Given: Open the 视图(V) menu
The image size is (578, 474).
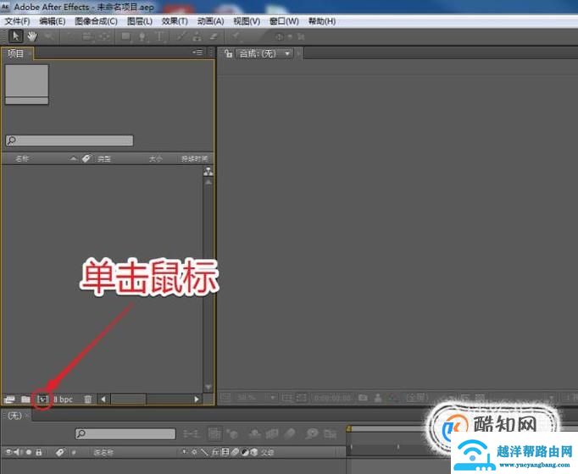Looking at the screenshot, I should pos(247,21).
